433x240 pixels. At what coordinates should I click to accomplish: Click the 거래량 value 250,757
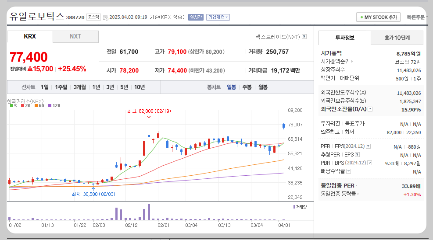[277, 52]
